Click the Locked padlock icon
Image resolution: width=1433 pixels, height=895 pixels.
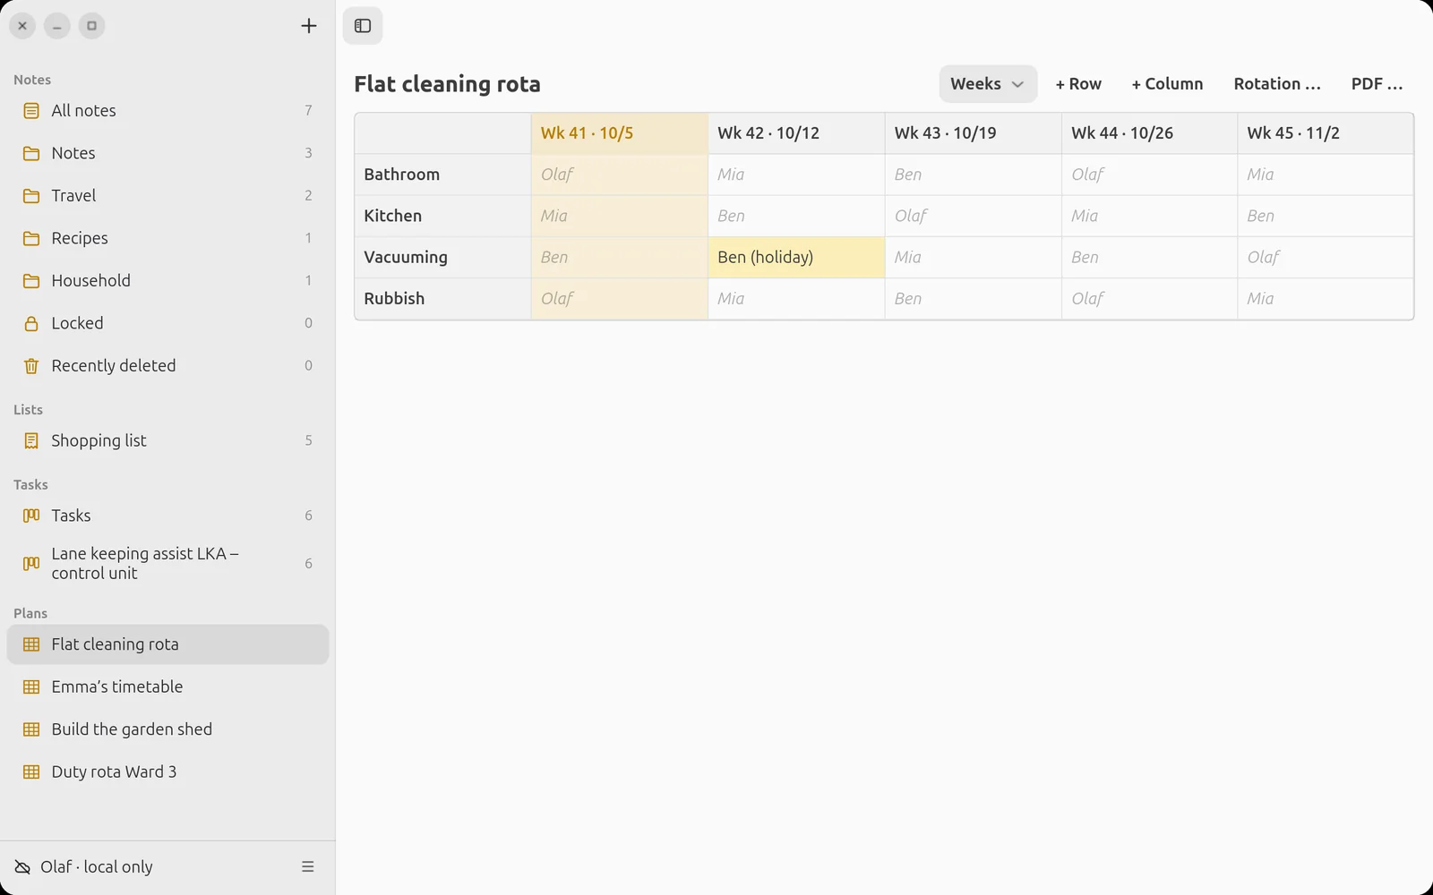(x=31, y=323)
